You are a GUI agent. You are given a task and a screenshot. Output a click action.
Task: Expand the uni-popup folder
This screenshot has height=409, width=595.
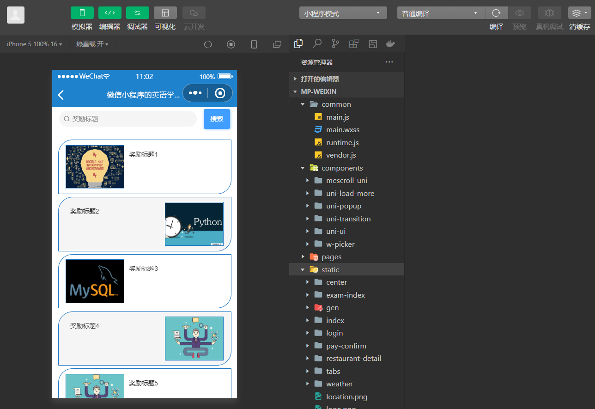click(x=346, y=206)
